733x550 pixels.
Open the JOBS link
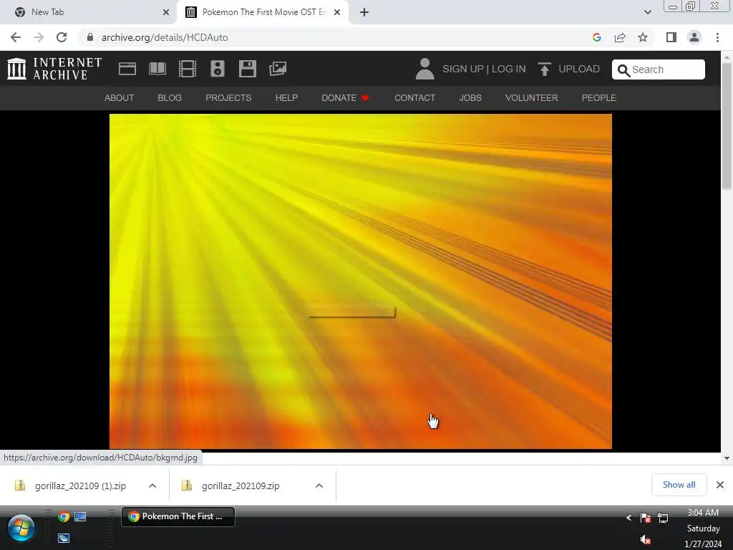pos(470,98)
